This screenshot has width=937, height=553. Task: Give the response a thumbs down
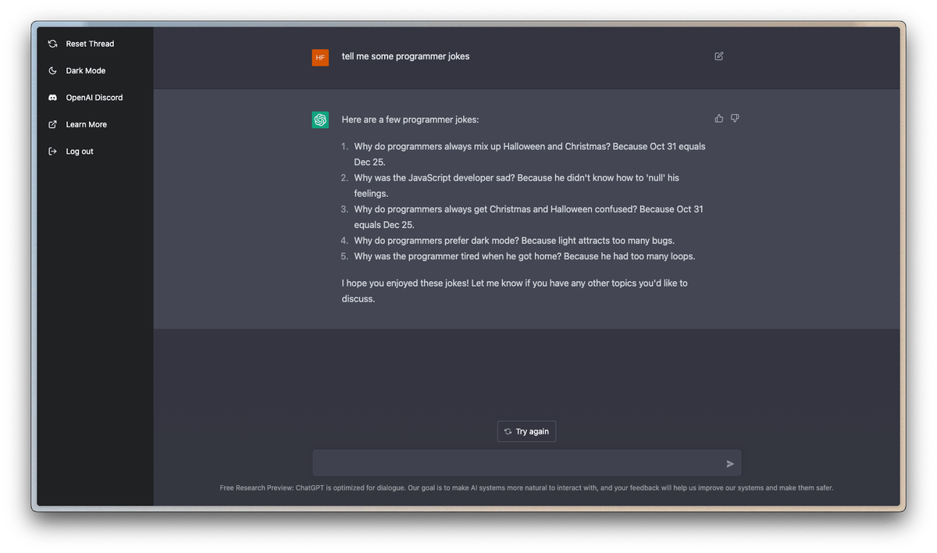[735, 119]
